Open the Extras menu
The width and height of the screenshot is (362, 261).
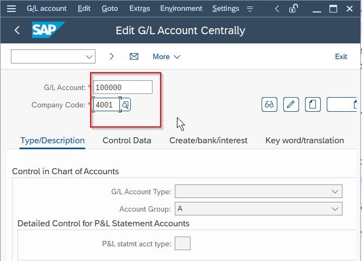139,9
